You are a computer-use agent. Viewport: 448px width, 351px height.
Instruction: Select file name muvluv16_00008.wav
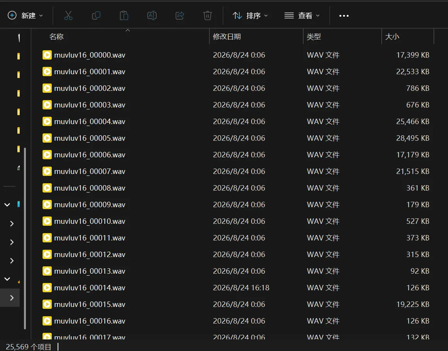(x=90, y=188)
